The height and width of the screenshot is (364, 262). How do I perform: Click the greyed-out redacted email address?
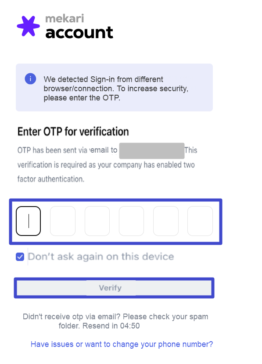click(152, 151)
